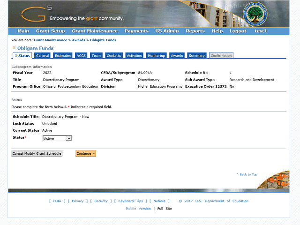Viewport: 300px width, 225px height.
Task: Click the G5 logo in header
Action: (37, 14)
